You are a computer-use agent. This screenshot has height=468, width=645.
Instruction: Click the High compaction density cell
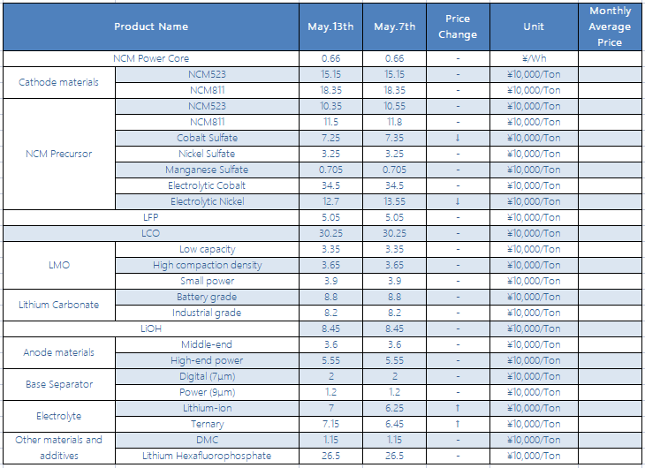click(207, 265)
